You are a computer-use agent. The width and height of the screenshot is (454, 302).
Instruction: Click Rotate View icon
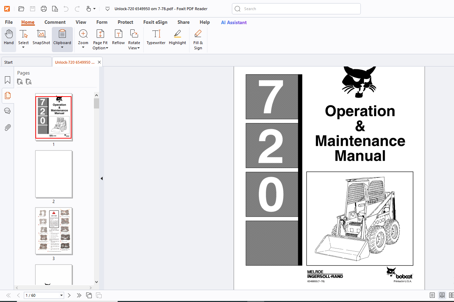[134, 34]
